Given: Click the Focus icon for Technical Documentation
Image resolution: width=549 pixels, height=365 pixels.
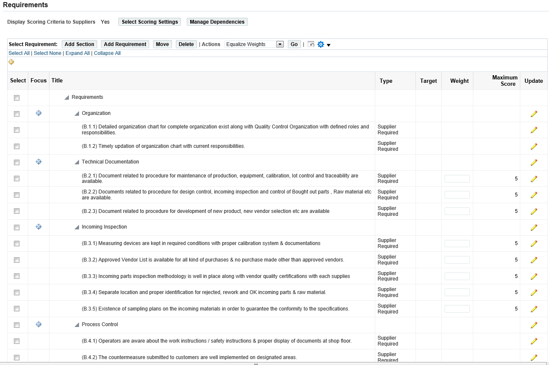Looking at the screenshot, I should pos(38,162).
